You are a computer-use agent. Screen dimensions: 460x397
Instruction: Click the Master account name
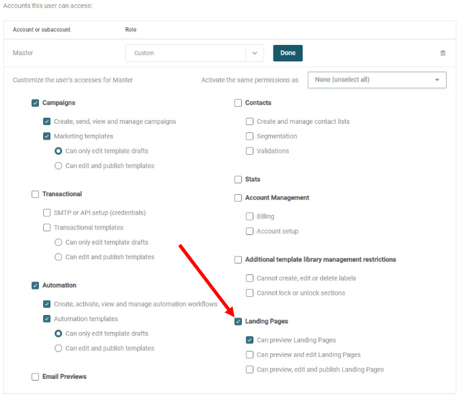coord(23,53)
